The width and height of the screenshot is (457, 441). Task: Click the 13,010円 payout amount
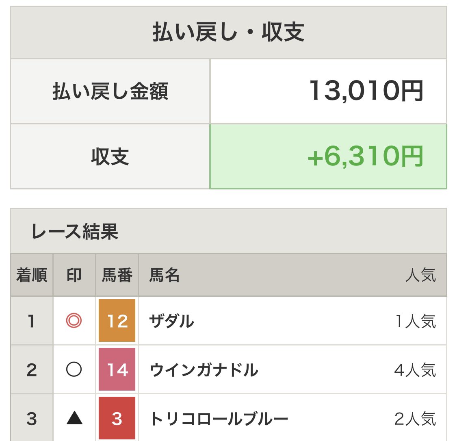point(366,91)
